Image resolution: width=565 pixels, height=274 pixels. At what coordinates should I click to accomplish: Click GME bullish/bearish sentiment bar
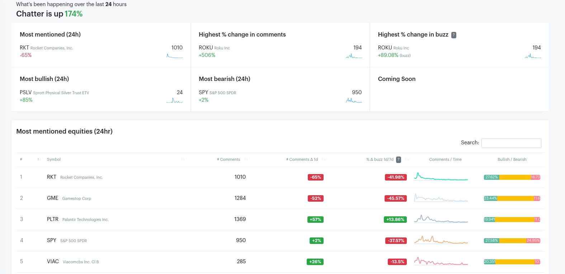[512, 198]
